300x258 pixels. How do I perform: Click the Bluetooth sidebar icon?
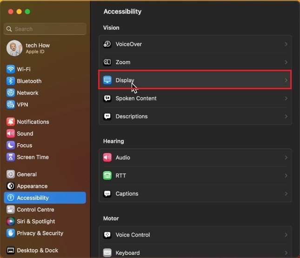tap(11, 81)
